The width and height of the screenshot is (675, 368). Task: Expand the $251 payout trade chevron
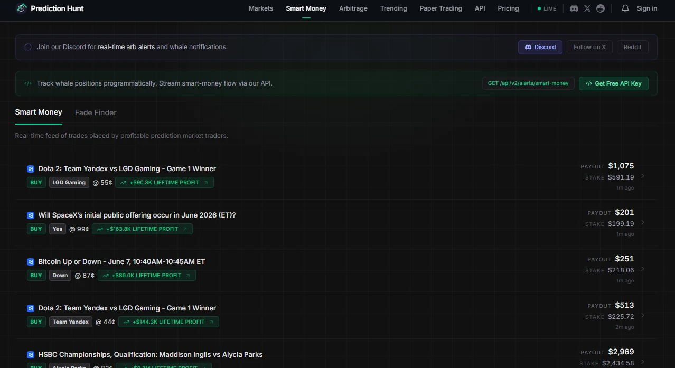coord(643,269)
